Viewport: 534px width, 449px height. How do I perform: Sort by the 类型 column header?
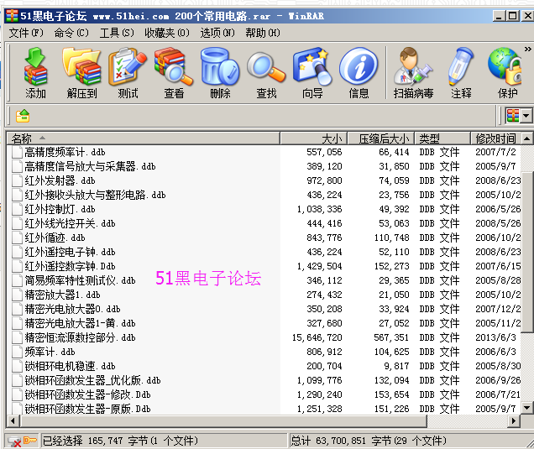(x=442, y=138)
